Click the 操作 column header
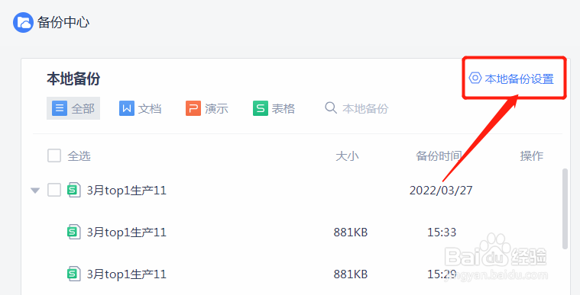The image size is (580, 295). pos(532,156)
